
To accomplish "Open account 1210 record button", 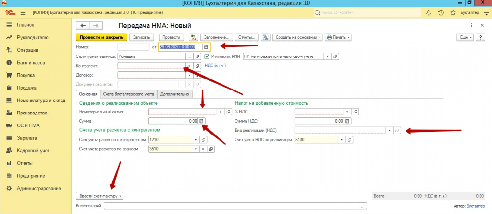I will (x=203, y=139).
